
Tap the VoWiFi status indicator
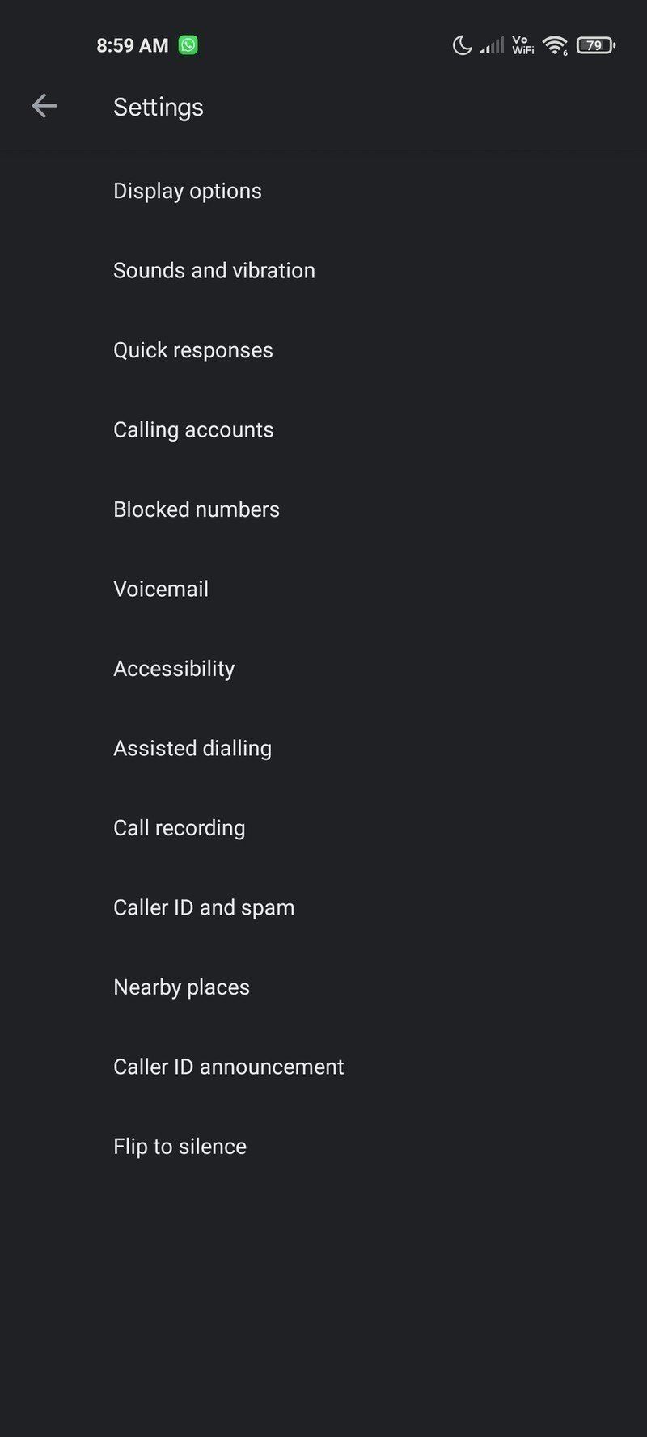(522, 44)
